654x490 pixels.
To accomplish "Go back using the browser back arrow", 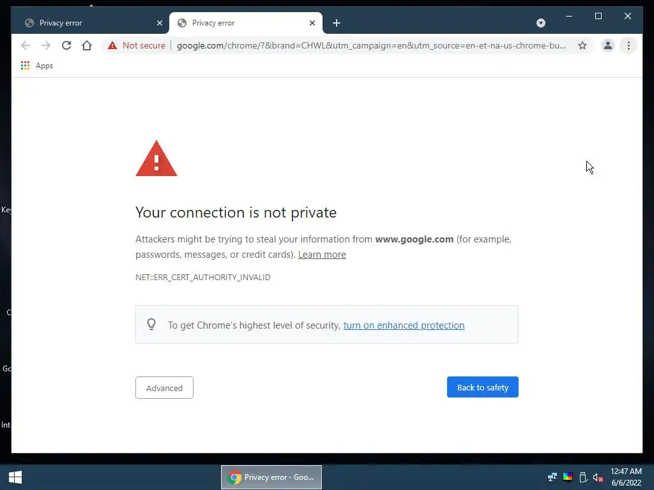I will click(26, 45).
